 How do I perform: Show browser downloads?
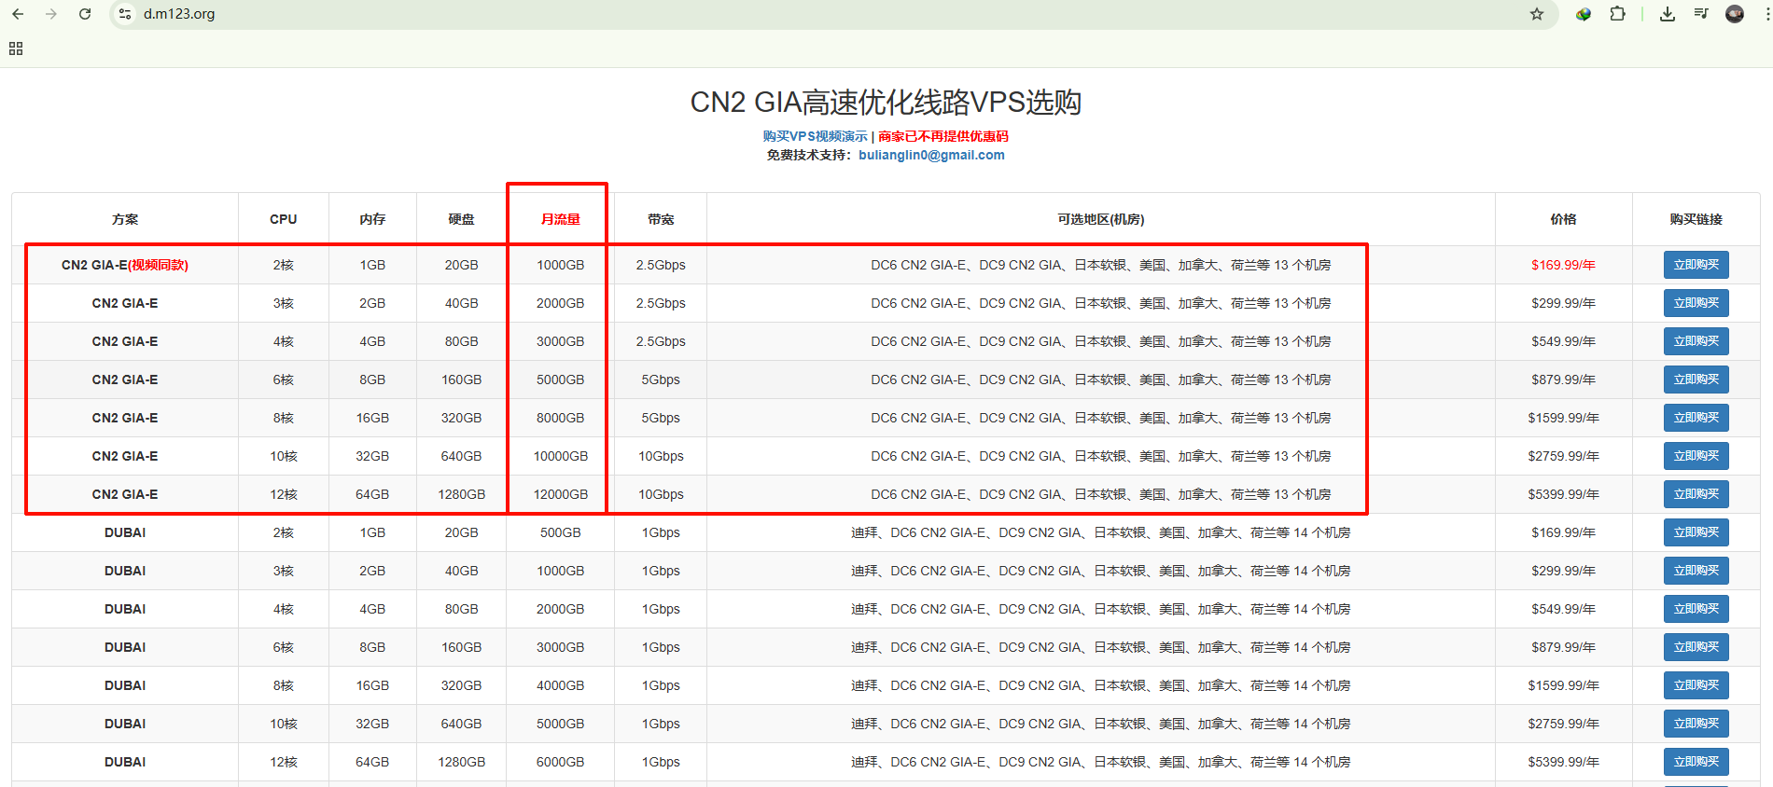pos(1668,14)
